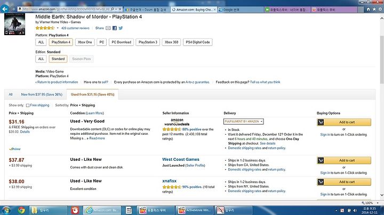Click cart icon on $37.87 Add to cart

pyautogui.click(x=321, y=160)
